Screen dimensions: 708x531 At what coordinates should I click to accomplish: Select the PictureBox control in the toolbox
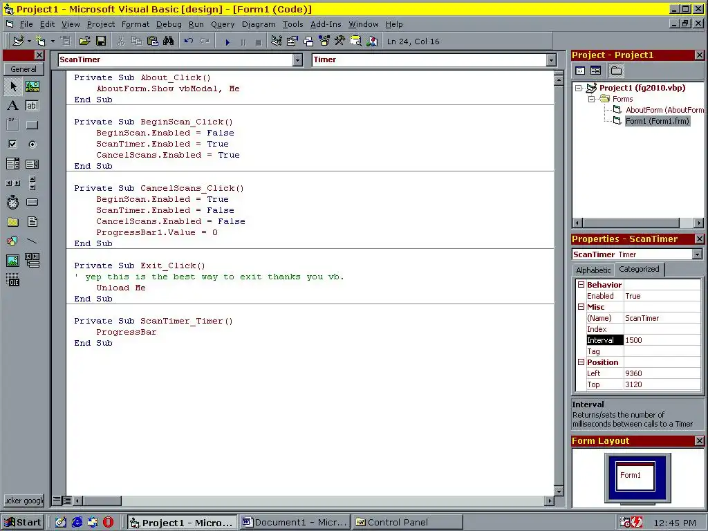click(32, 86)
